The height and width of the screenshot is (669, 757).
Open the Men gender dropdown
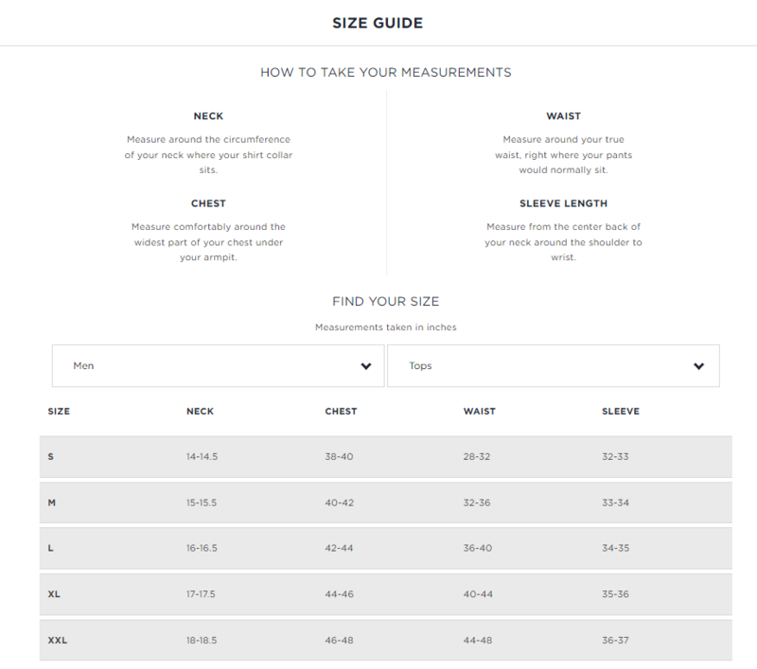(219, 365)
